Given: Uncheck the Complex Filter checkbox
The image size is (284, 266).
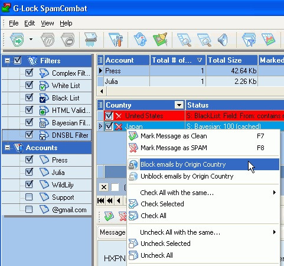Looking at the screenshot, I should [29, 73].
